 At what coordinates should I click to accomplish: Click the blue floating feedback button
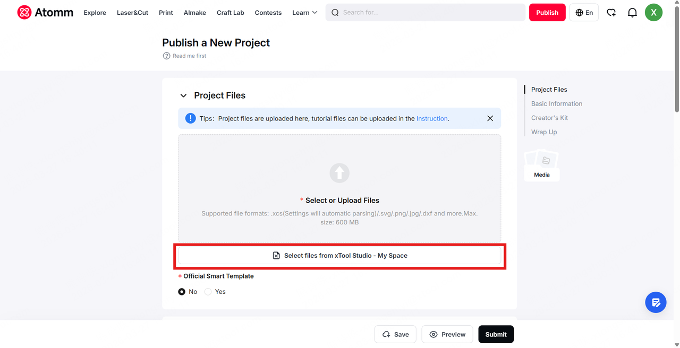[656, 302]
